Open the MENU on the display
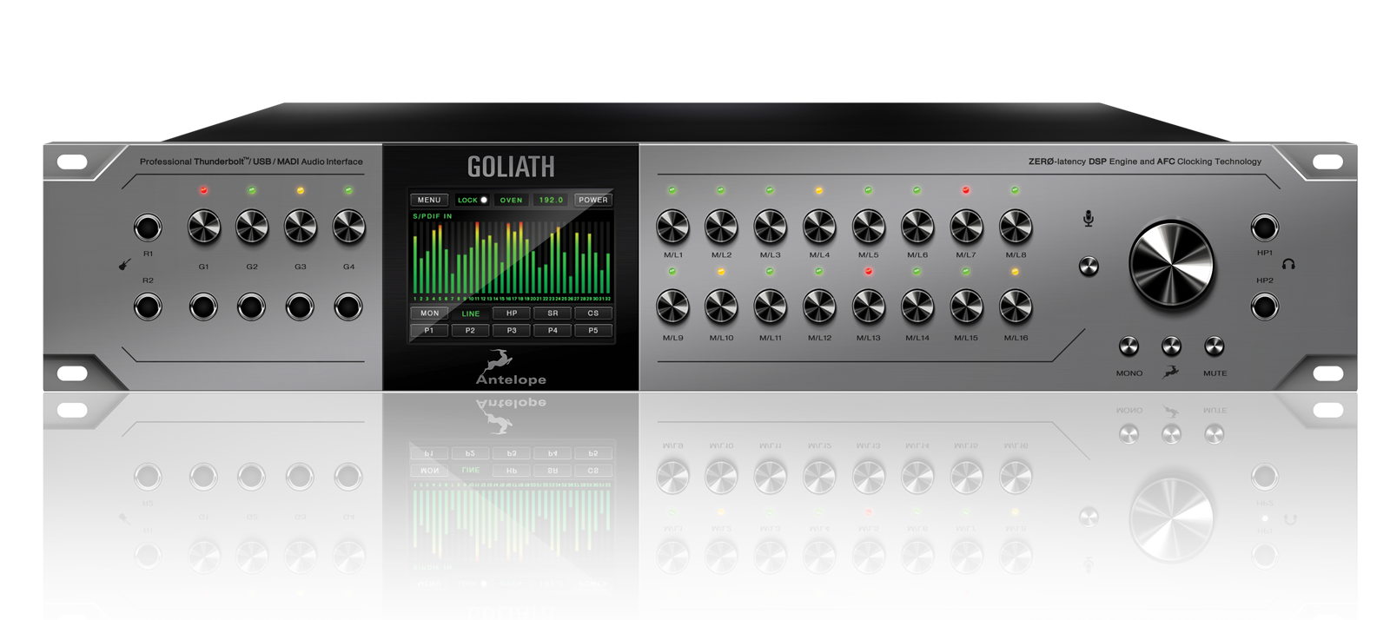 click(429, 200)
